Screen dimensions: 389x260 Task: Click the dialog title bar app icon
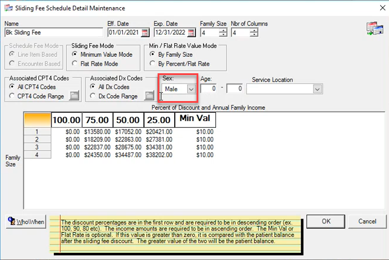tap(8, 8)
